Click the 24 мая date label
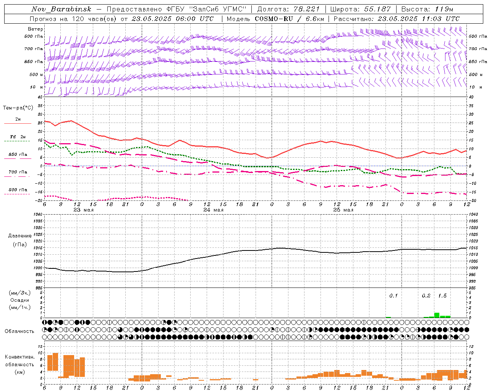 [213, 210]
